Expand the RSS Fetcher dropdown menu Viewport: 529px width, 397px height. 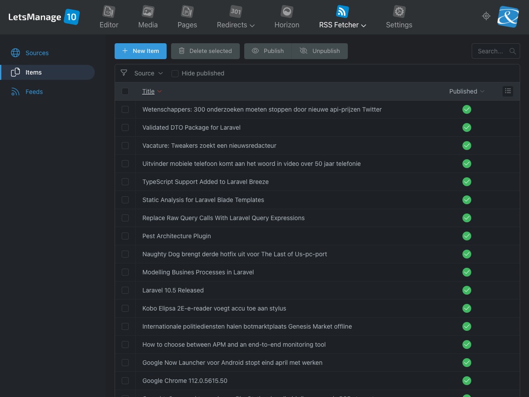(x=364, y=26)
